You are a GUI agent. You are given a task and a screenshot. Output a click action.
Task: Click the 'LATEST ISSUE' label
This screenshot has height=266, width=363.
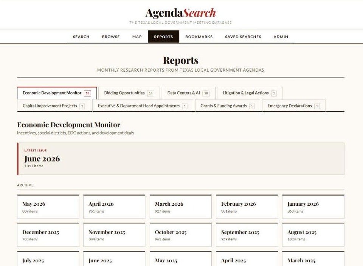tap(36, 150)
